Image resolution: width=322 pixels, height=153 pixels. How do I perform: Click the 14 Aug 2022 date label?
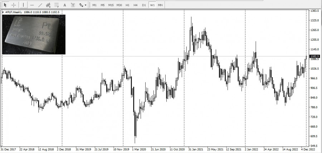pos(290,149)
